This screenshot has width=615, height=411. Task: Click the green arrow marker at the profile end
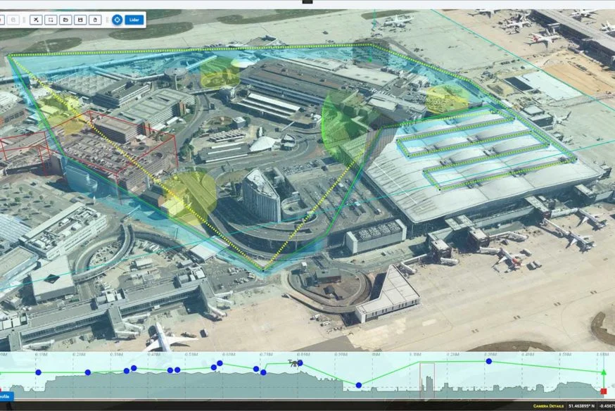(604, 372)
